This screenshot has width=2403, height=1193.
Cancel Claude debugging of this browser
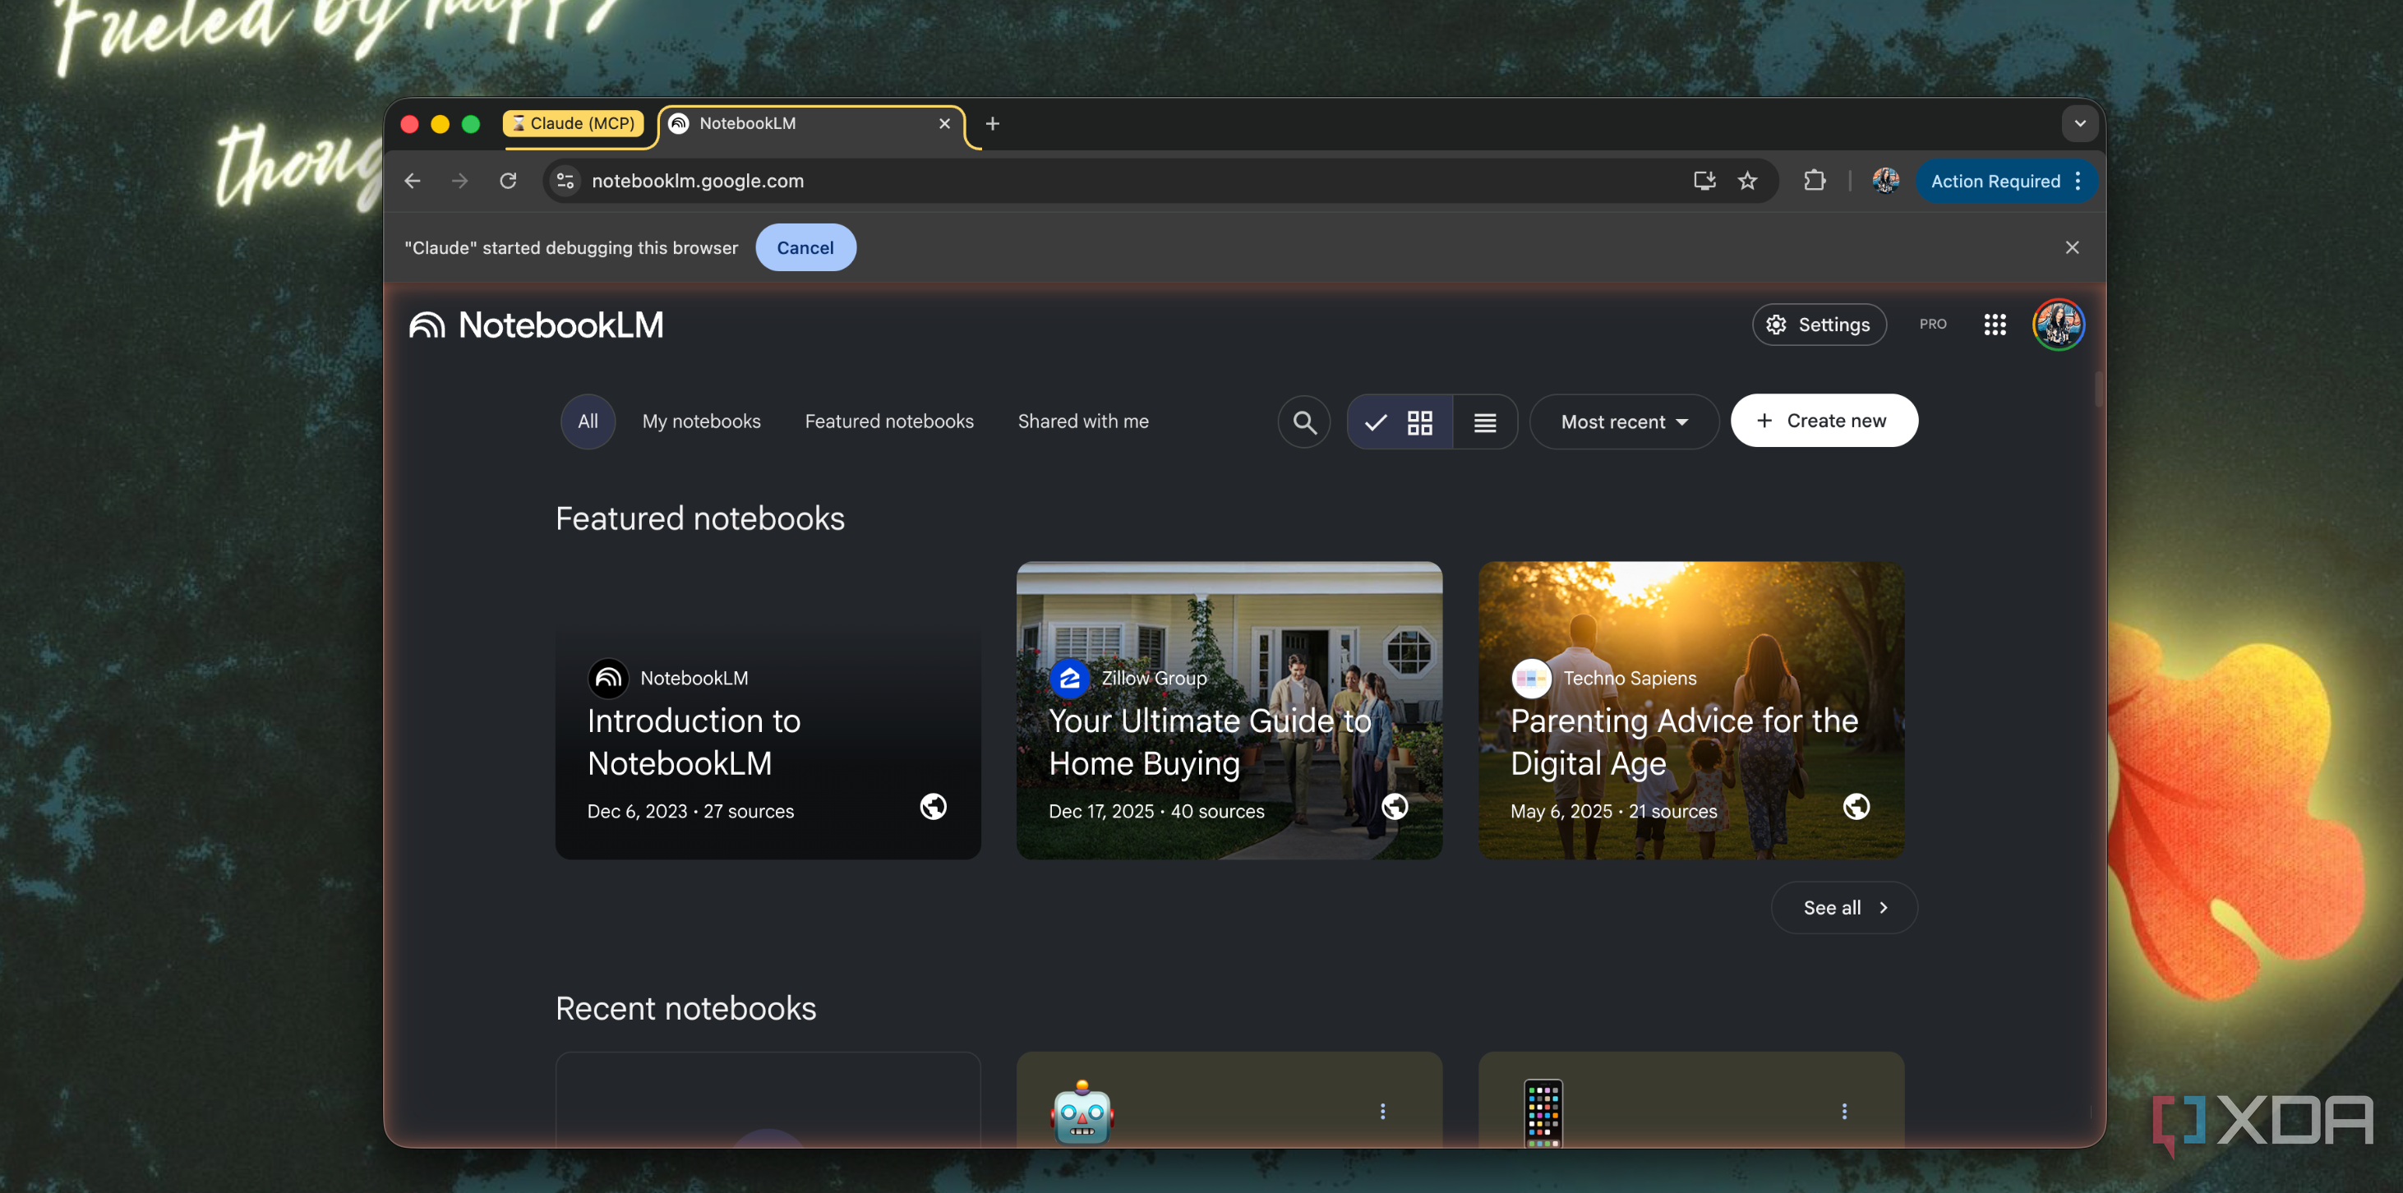click(x=805, y=247)
